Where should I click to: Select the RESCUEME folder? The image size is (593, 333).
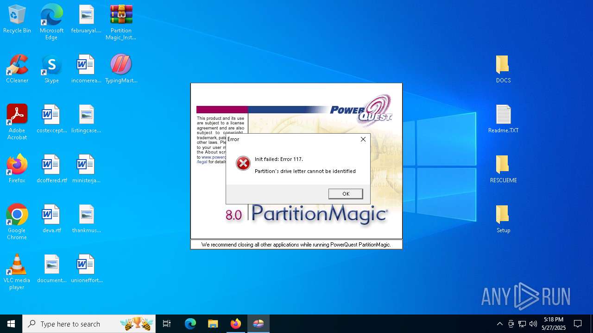[503, 169]
